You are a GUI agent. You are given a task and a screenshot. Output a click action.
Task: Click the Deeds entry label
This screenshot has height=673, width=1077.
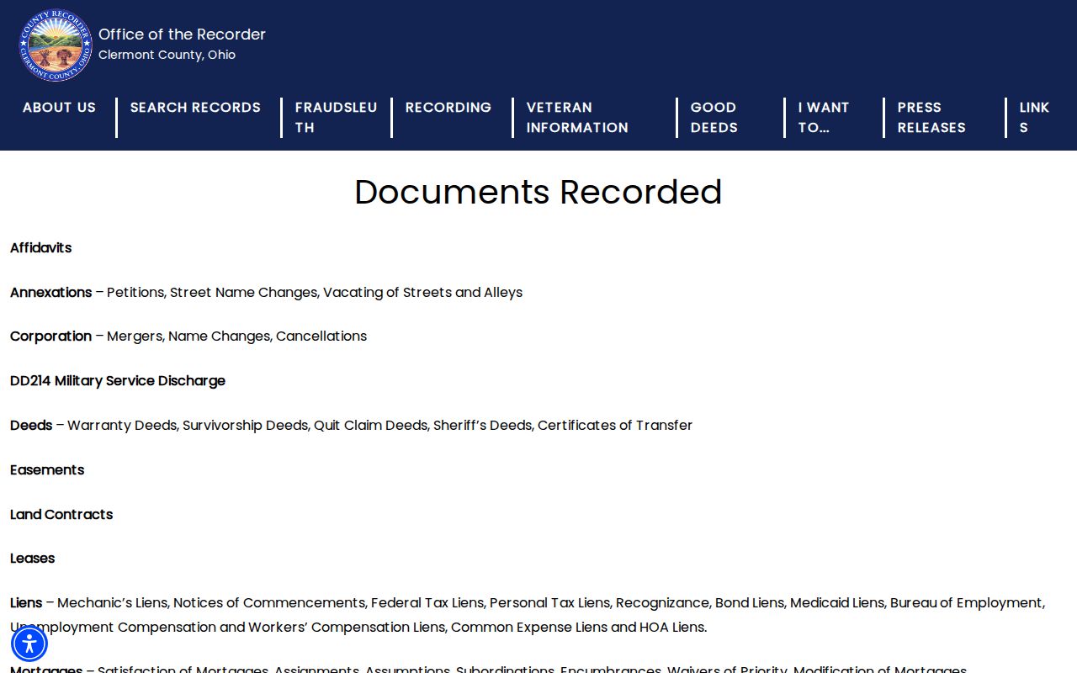31,426
